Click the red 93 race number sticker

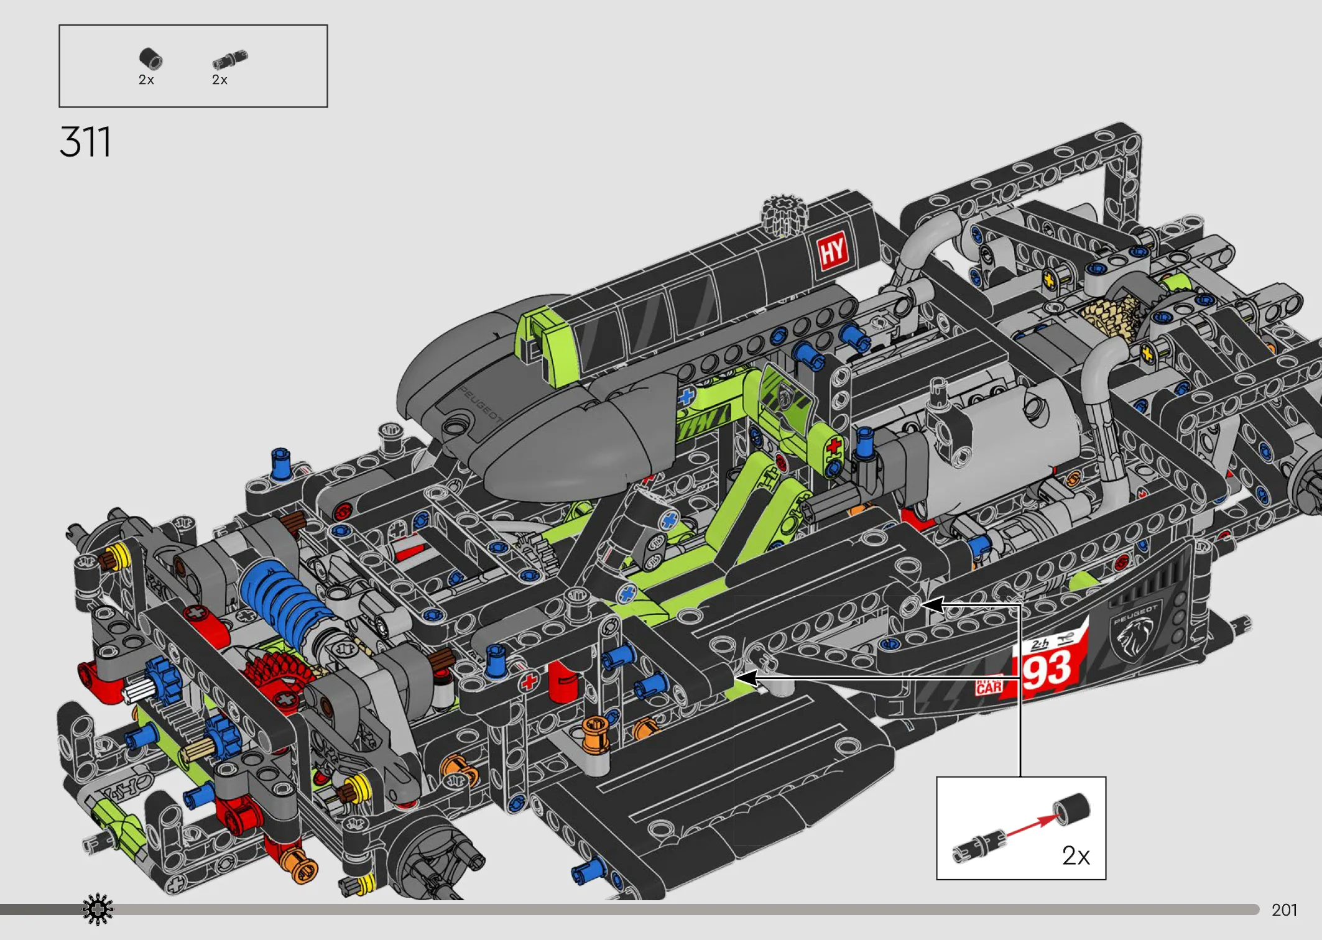[x=1047, y=670]
